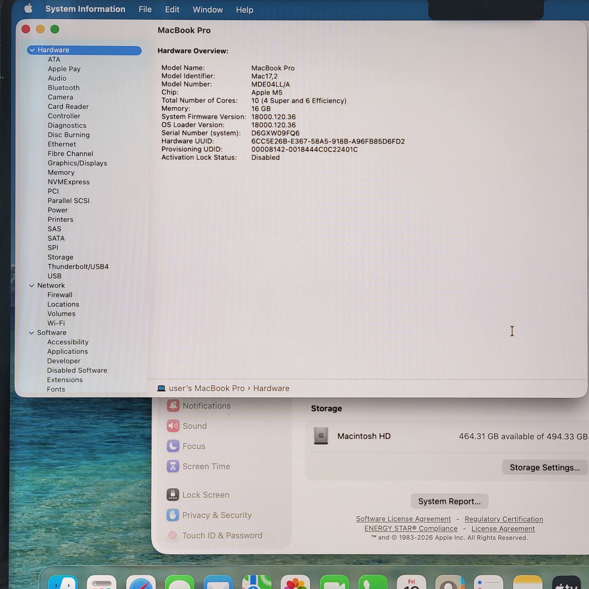Open the License Agreement link

coord(503,529)
